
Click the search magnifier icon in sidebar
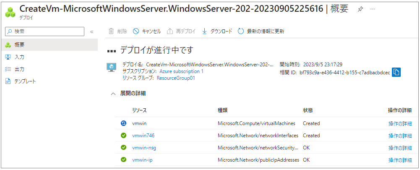point(10,31)
